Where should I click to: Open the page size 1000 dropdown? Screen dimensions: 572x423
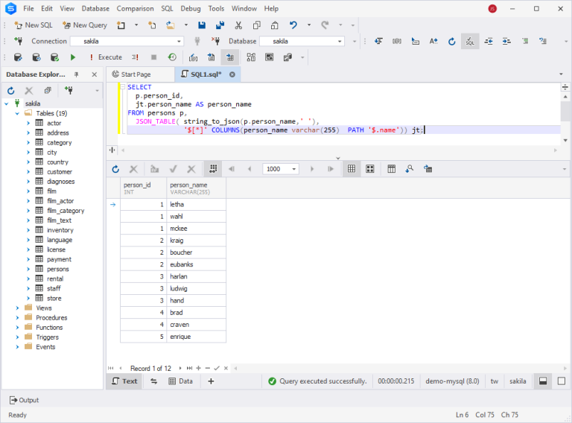click(295, 169)
